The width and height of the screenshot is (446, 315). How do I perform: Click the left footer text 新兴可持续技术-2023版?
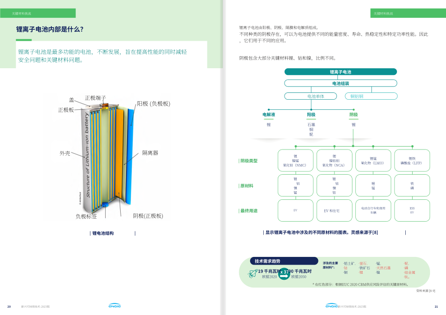click(x=35, y=307)
